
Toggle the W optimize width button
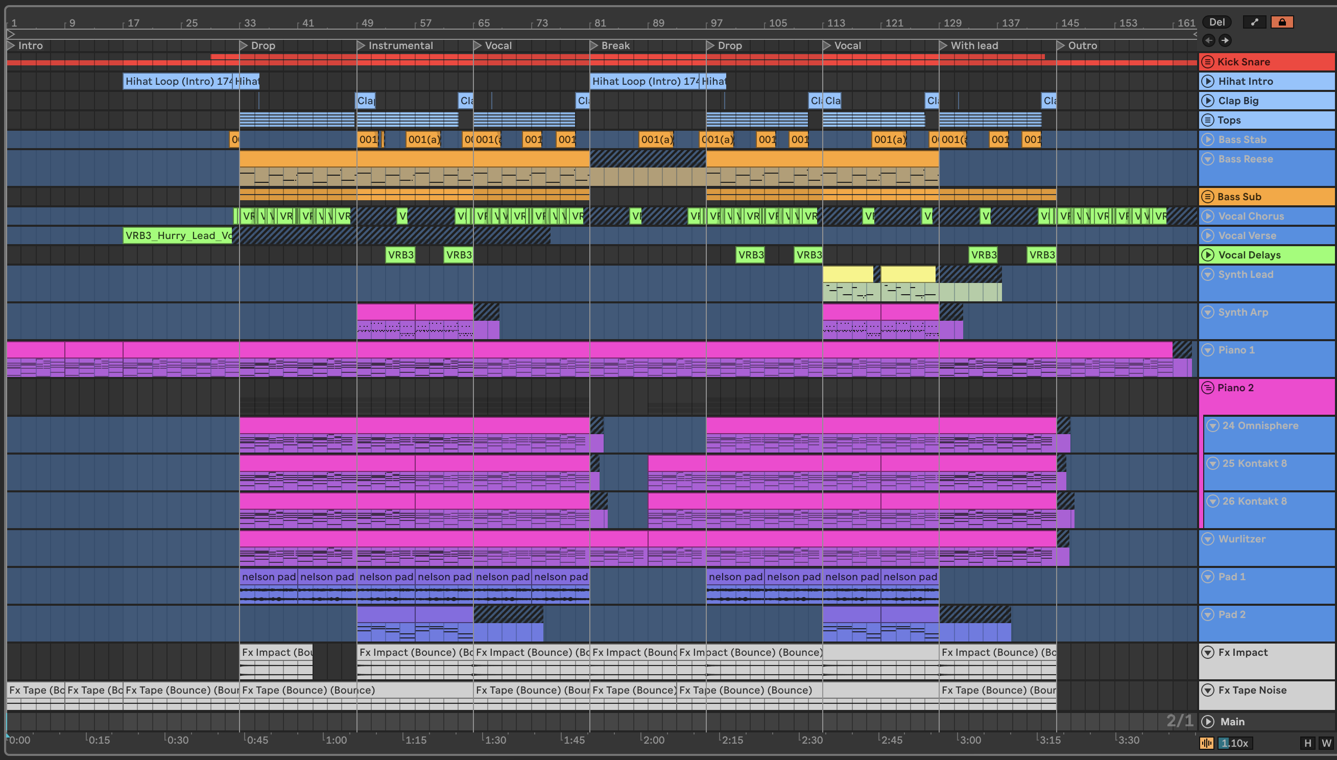pos(1326,743)
